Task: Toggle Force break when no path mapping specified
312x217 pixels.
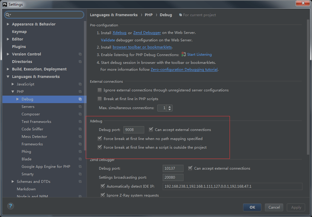Action: [100, 138]
